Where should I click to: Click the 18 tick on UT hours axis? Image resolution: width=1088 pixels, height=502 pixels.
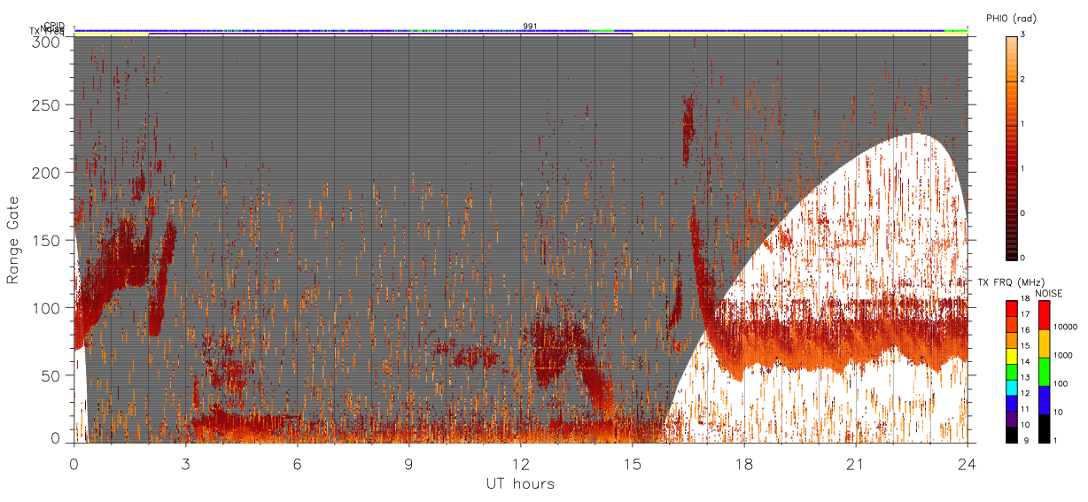[744, 463]
